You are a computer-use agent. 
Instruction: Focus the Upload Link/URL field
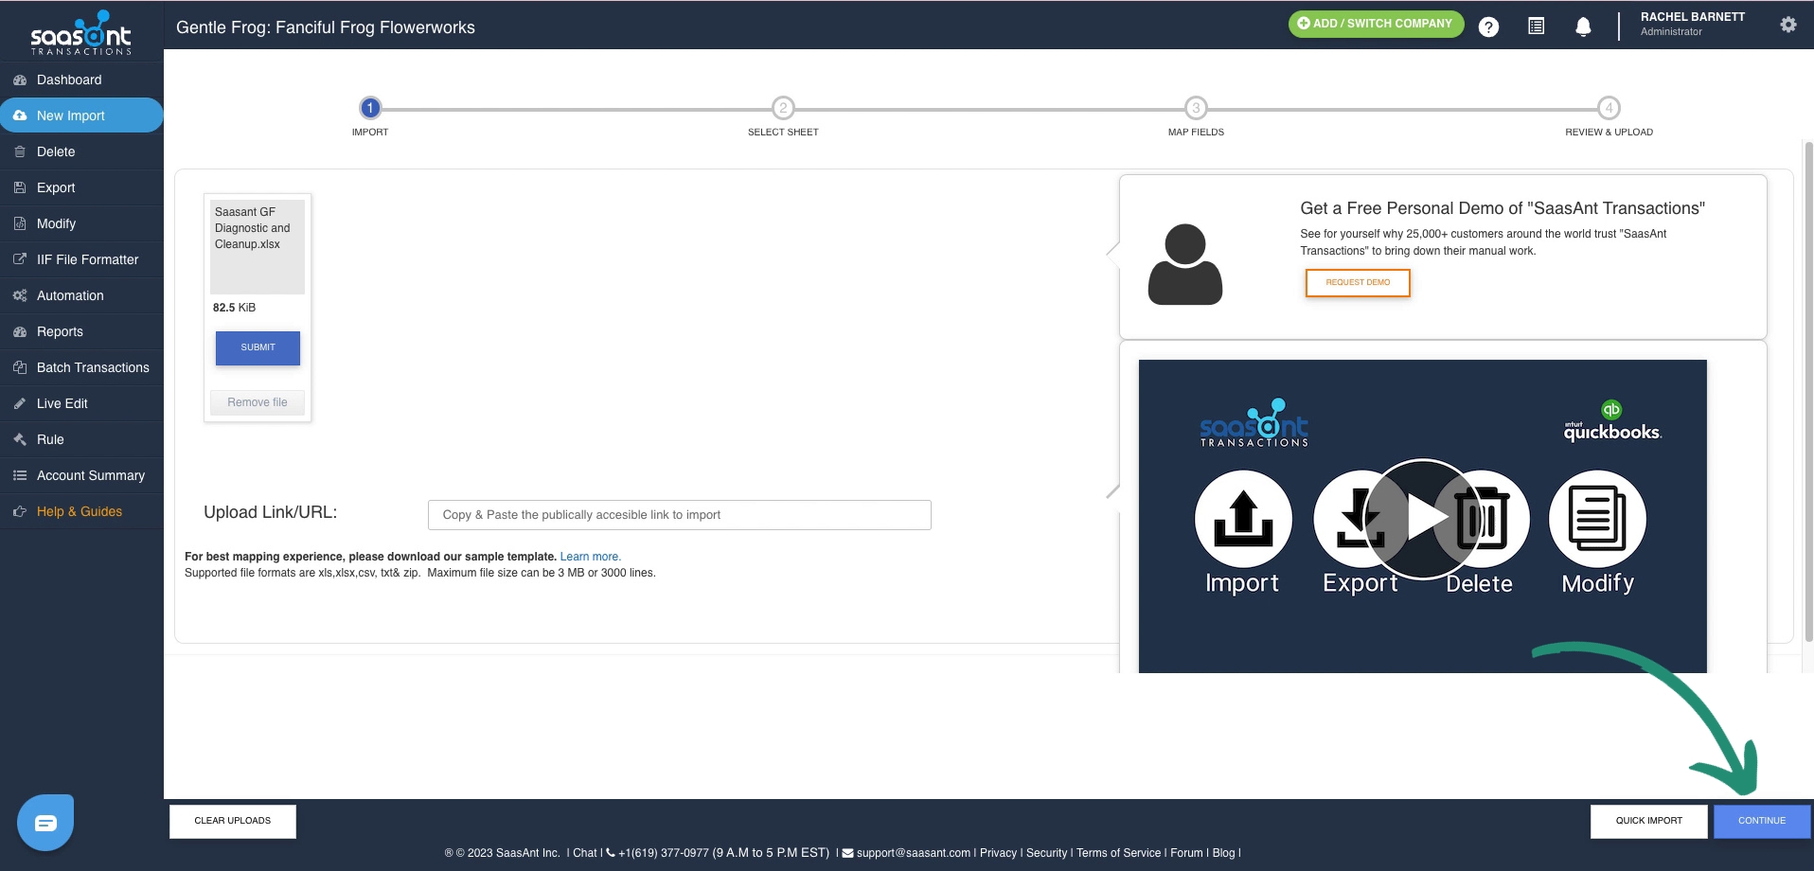(x=679, y=515)
